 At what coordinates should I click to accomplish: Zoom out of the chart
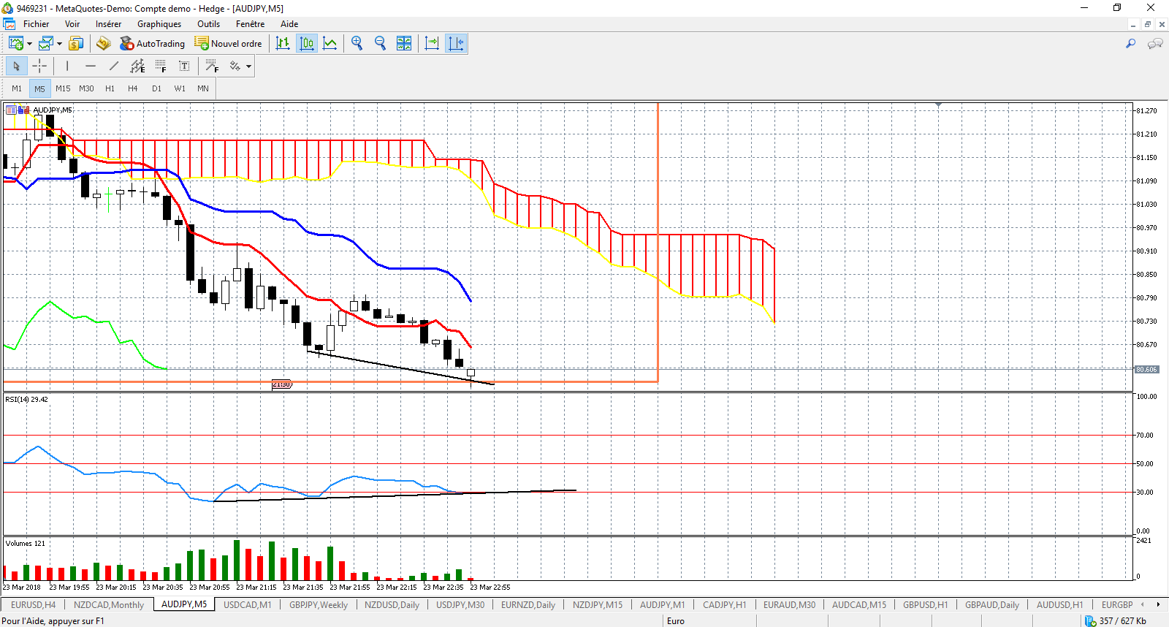coord(381,44)
